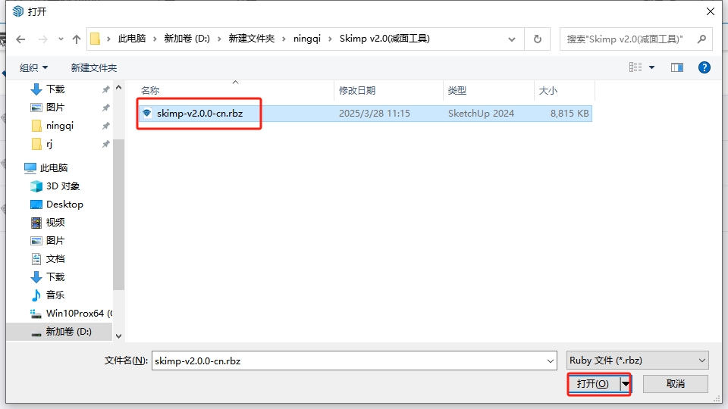728x409 pixels.
Task: Create a new folder with 新建文件夹
Action: [x=94, y=67]
